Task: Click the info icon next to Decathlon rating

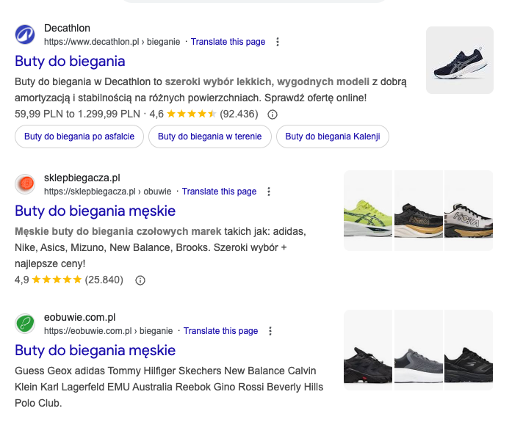Action: click(273, 114)
